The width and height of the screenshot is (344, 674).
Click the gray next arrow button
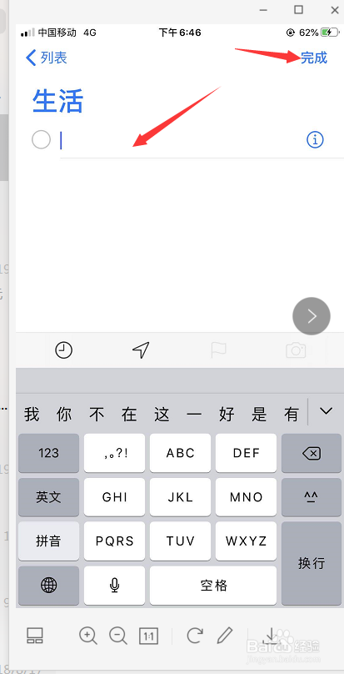(312, 316)
